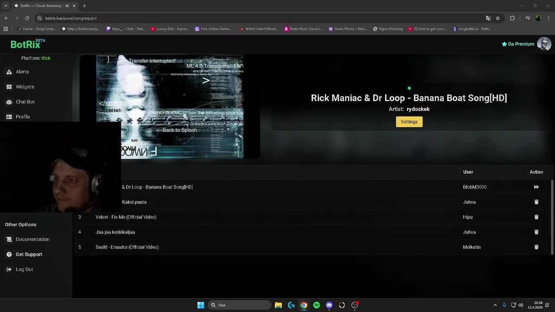Click the BotRix BETA logo
The width and height of the screenshot is (555, 312).
28,44
